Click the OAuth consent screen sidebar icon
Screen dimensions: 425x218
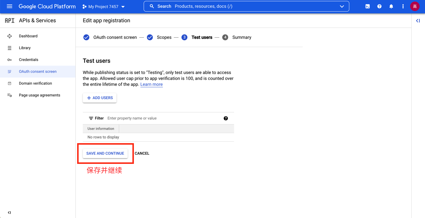(x=9, y=72)
